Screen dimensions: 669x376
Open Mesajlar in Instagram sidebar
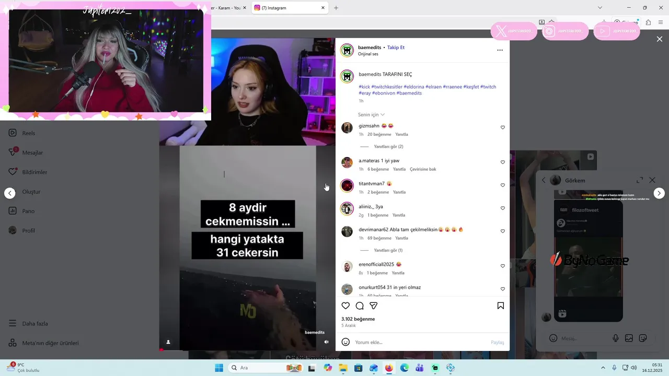26,152
